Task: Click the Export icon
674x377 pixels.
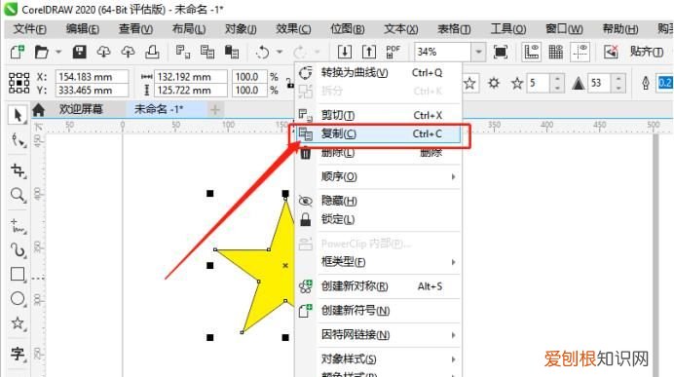Action: point(369,52)
